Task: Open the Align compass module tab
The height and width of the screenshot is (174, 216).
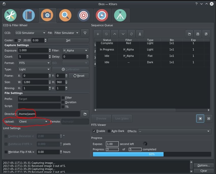Action: click(x=102, y=15)
